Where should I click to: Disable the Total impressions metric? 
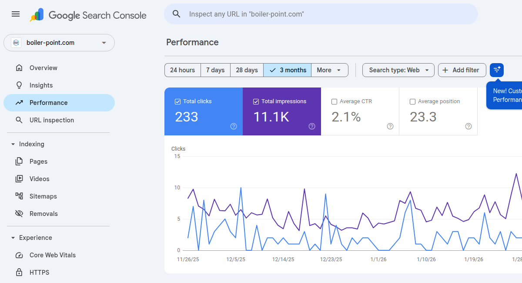255,101
